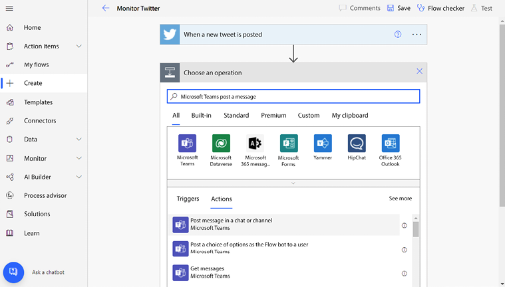The height and width of the screenshot is (287, 505).
Task: Choose Post a choice of options action
Action: 284,249
